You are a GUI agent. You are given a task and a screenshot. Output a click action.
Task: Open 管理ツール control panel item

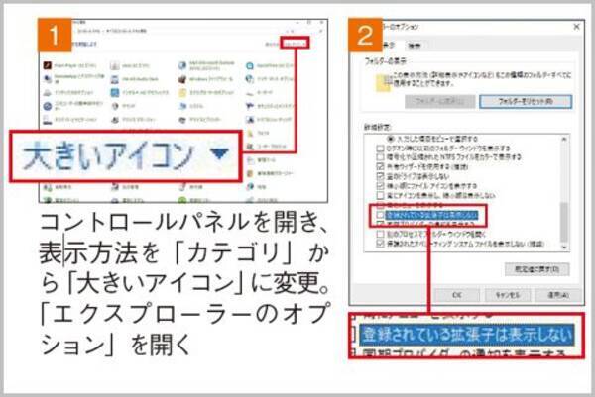(262, 160)
